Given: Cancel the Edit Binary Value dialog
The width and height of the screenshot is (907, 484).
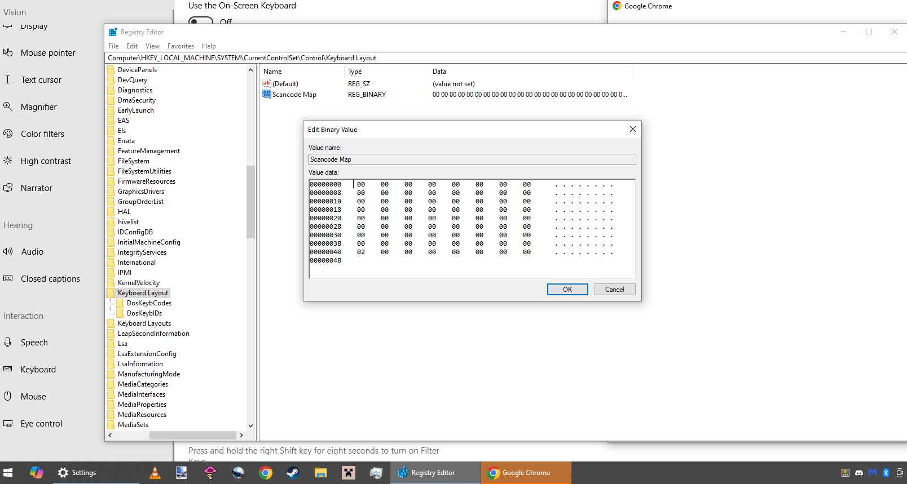Looking at the screenshot, I should pyautogui.click(x=615, y=289).
